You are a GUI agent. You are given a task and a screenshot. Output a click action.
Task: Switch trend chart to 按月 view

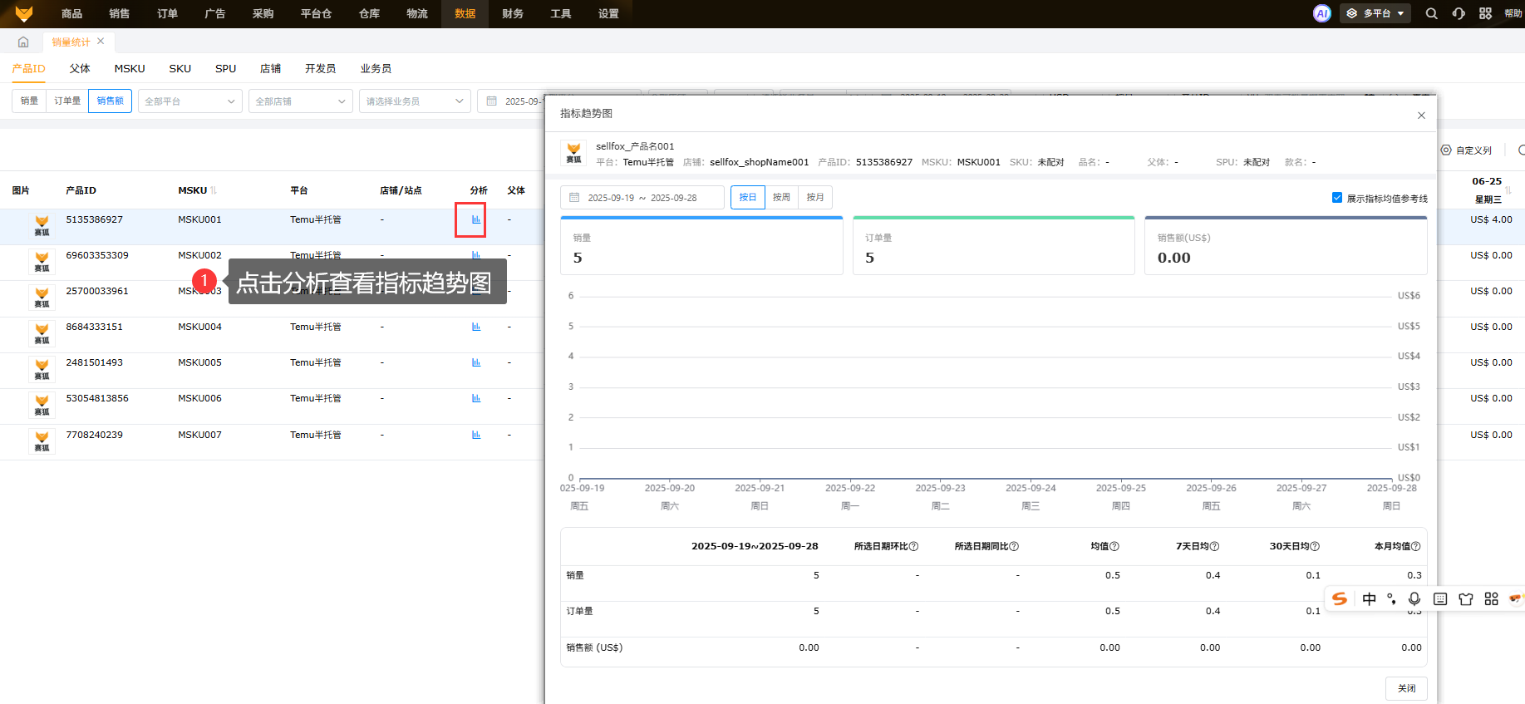pos(815,198)
